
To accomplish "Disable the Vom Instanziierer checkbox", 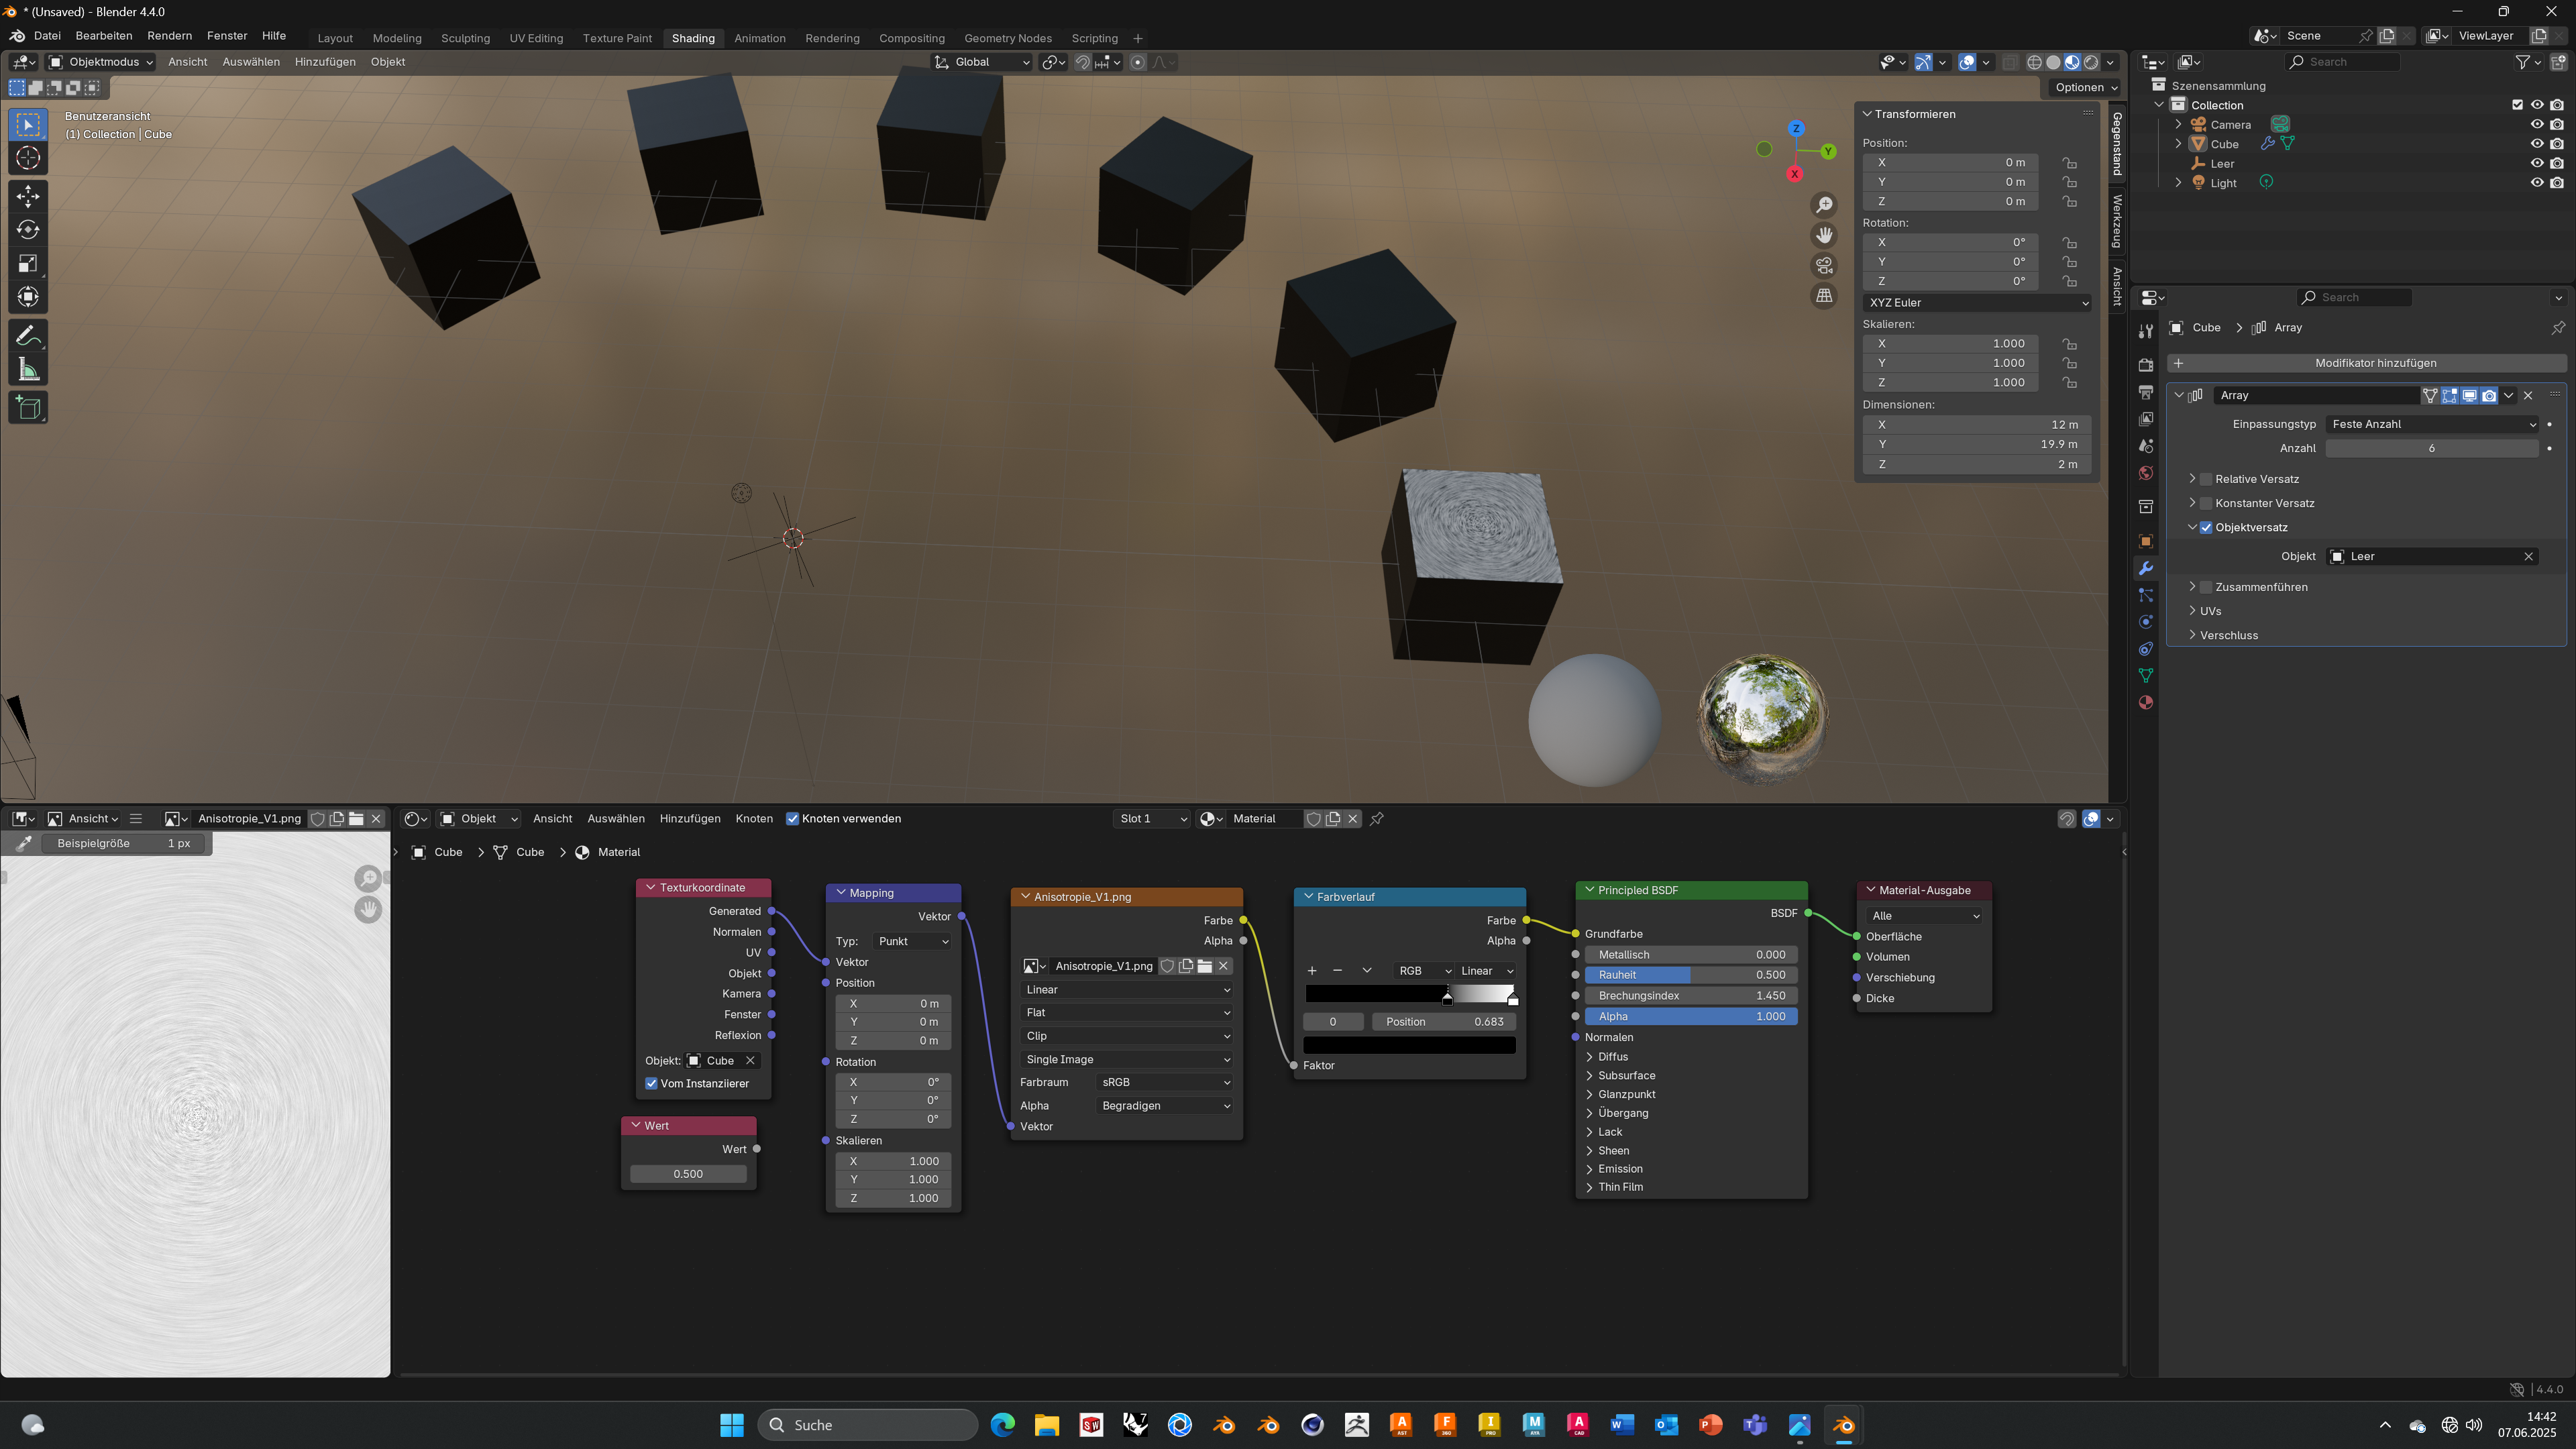I will pyautogui.click(x=652, y=1084).
